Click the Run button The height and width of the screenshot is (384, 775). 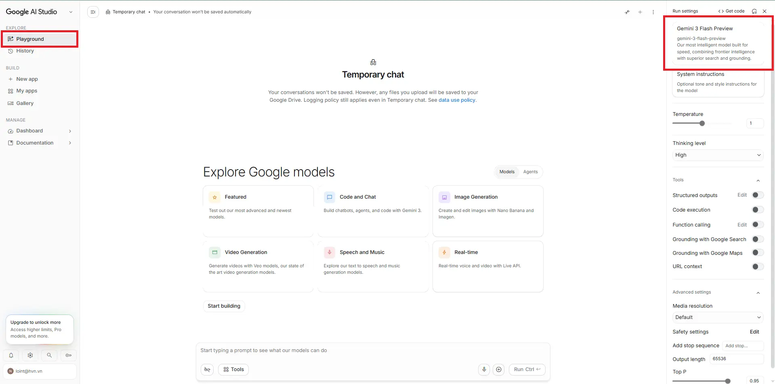click(527, 369)
